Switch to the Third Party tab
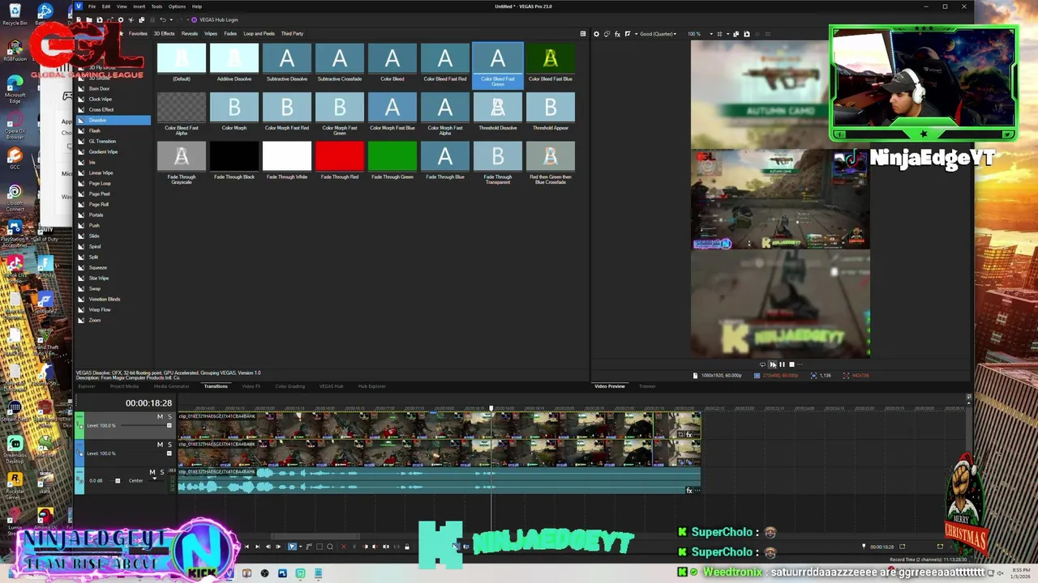The height and width of the screenshot is (583, 1038). pyautogui.click(x=292, y=34)
